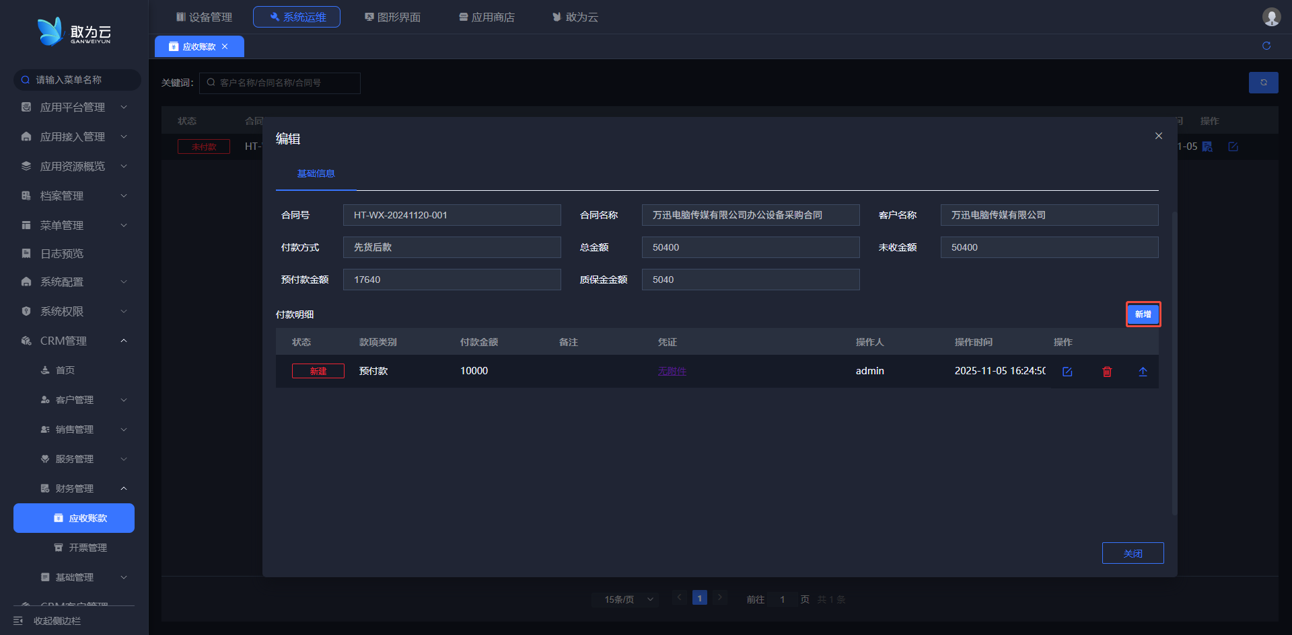Switch to 设备管理 top menu
Screen dimensions: 1292x635
tap(204, 17)
